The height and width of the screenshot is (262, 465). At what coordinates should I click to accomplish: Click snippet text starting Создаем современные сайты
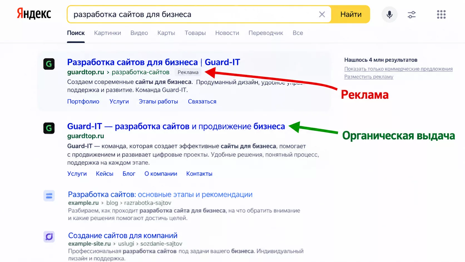186,86
